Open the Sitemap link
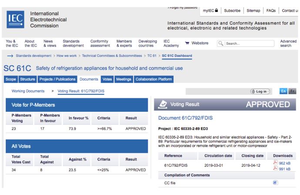Screen dimensions: 300x195 click(x=253, y=10)
